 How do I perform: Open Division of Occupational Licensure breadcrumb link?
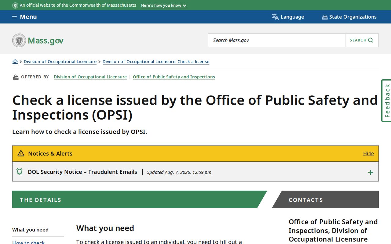pyautogui.click(x=60, y=62)
